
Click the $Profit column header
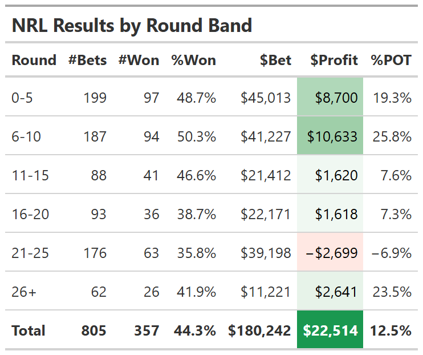pos(334,60)
